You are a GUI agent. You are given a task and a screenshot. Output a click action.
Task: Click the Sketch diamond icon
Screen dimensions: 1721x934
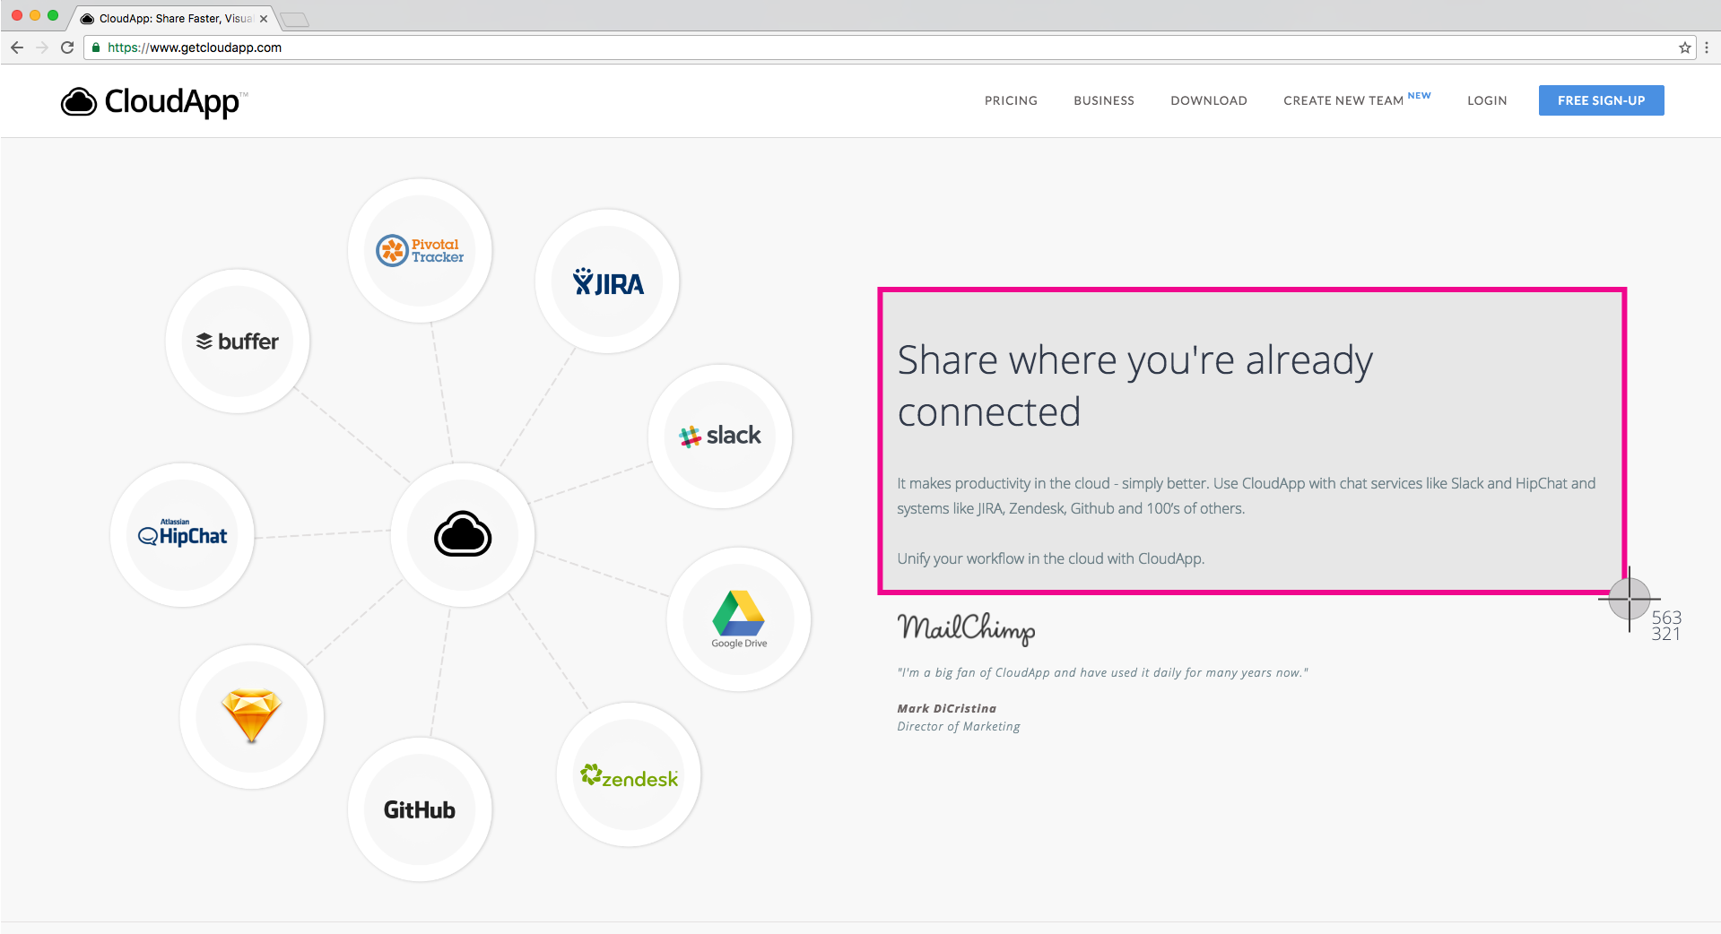pyautogui.click(x=252, y=716)
